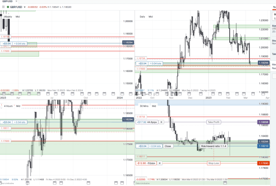Select the red 1.17890 stop loss price marker

(264, 163)
